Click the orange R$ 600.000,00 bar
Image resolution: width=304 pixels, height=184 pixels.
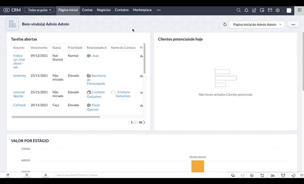point(198,166)
